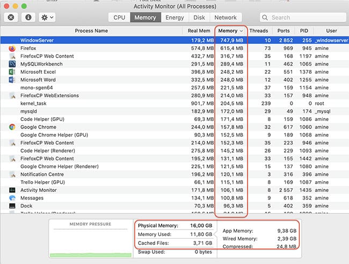The image size is (349, 264).
Task: Click the Messages app icon
Action: point(12,198)
